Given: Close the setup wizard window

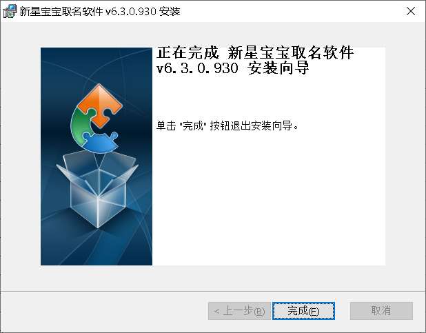Looking at the screenshot, I should pos(411,11).
